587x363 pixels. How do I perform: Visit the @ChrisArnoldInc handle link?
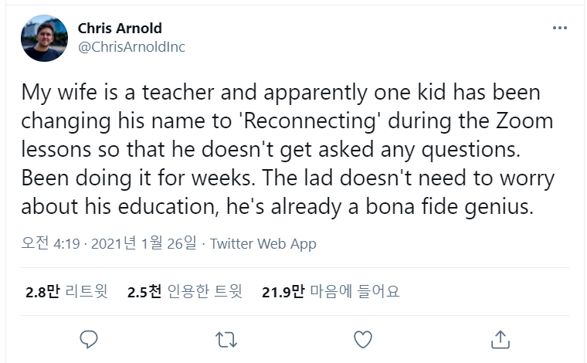131,47
